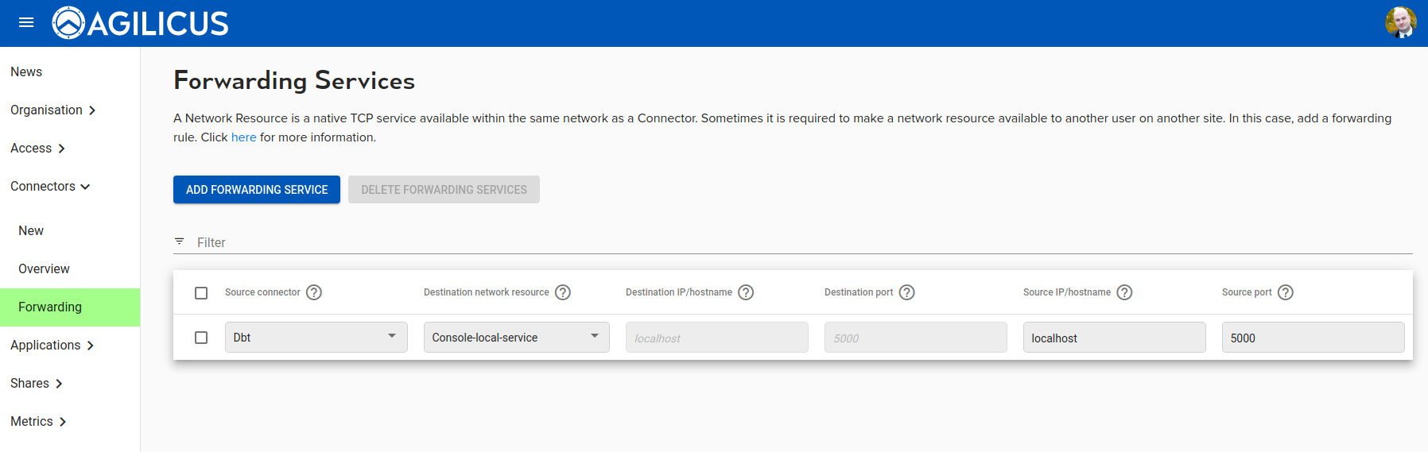Toggle the select-all checkbox in table header
Image resolution: width=1428 pixels, height=452 pixels.
[x=201, y=293]
